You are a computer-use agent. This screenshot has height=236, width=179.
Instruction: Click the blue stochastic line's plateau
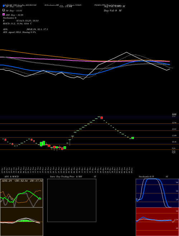point(152,179)
